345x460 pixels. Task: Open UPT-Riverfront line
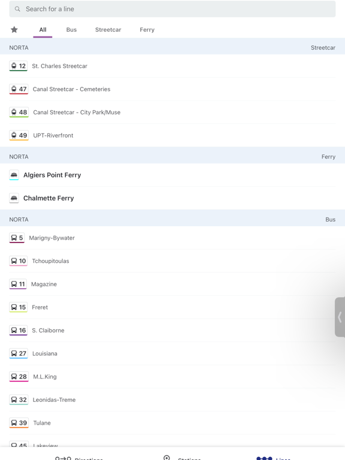tap(172, 135)
